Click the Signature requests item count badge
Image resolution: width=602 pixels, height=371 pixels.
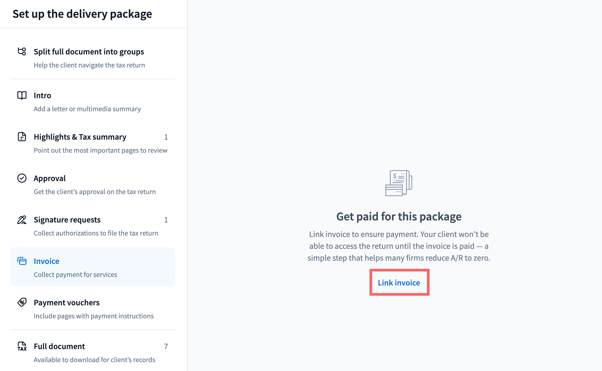point(166,220)
